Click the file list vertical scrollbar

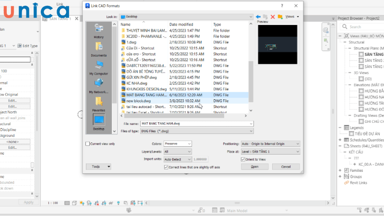tap(251, 82)
